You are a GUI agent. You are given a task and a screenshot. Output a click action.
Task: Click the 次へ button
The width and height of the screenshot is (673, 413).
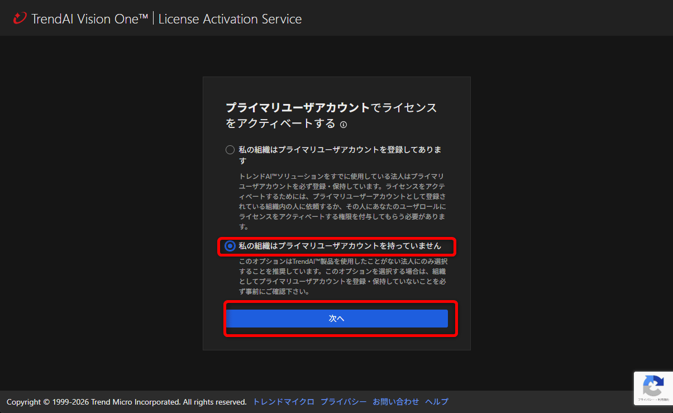coord(337,318)
